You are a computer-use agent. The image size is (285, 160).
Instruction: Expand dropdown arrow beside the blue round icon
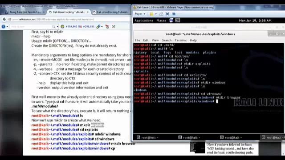pos(7,27)
